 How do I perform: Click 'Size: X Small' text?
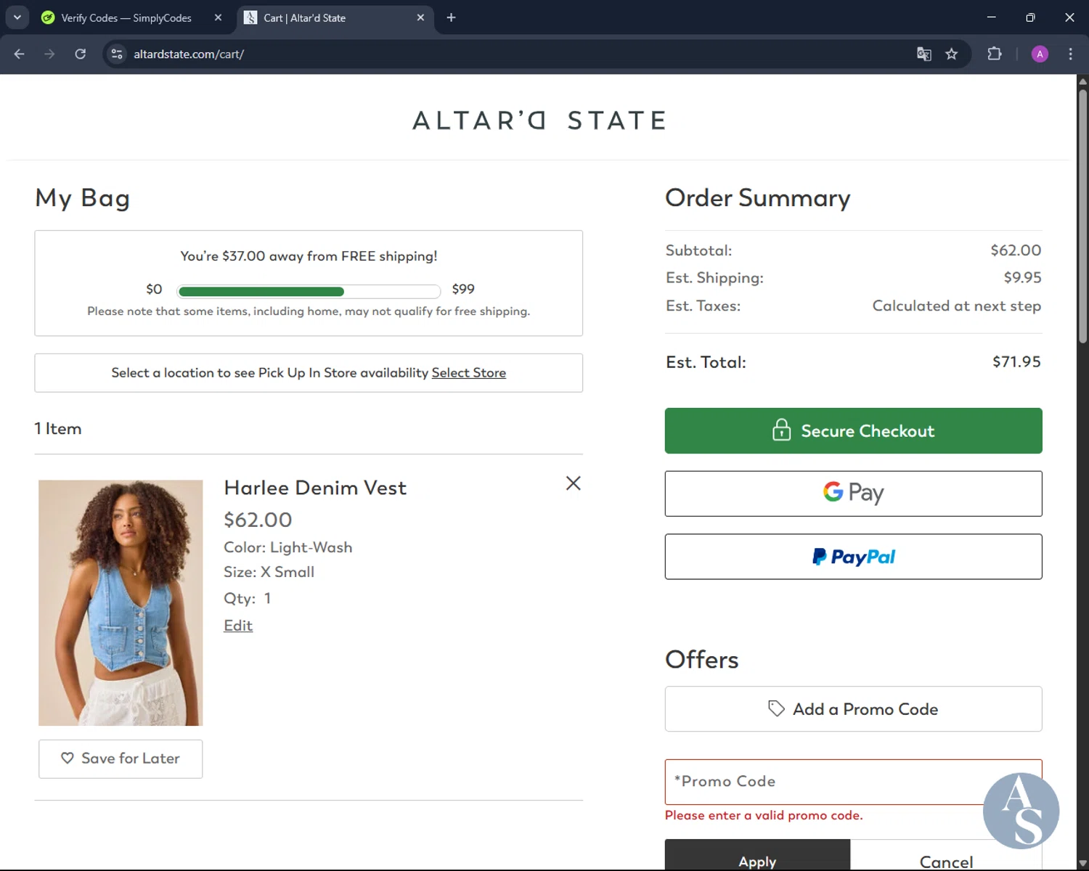click(x=269, y=572)
